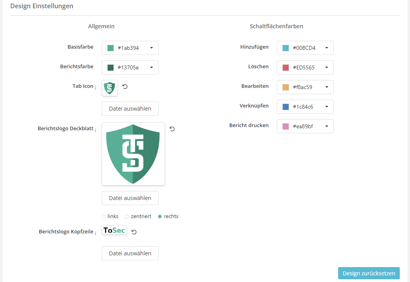Click the #1c84c6 hex value
Screen dimensions: 410x282
[303, 107]
